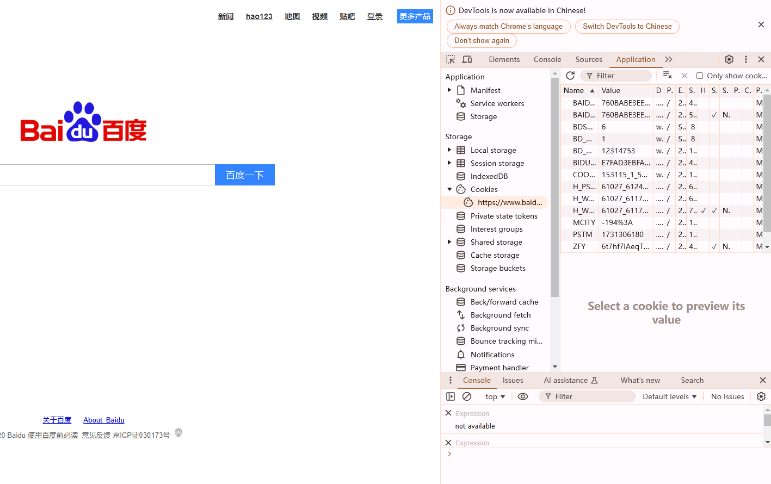Viewport: 771px width, 484px height.
Task: Open Service workers item
Action: coord(497,103)
